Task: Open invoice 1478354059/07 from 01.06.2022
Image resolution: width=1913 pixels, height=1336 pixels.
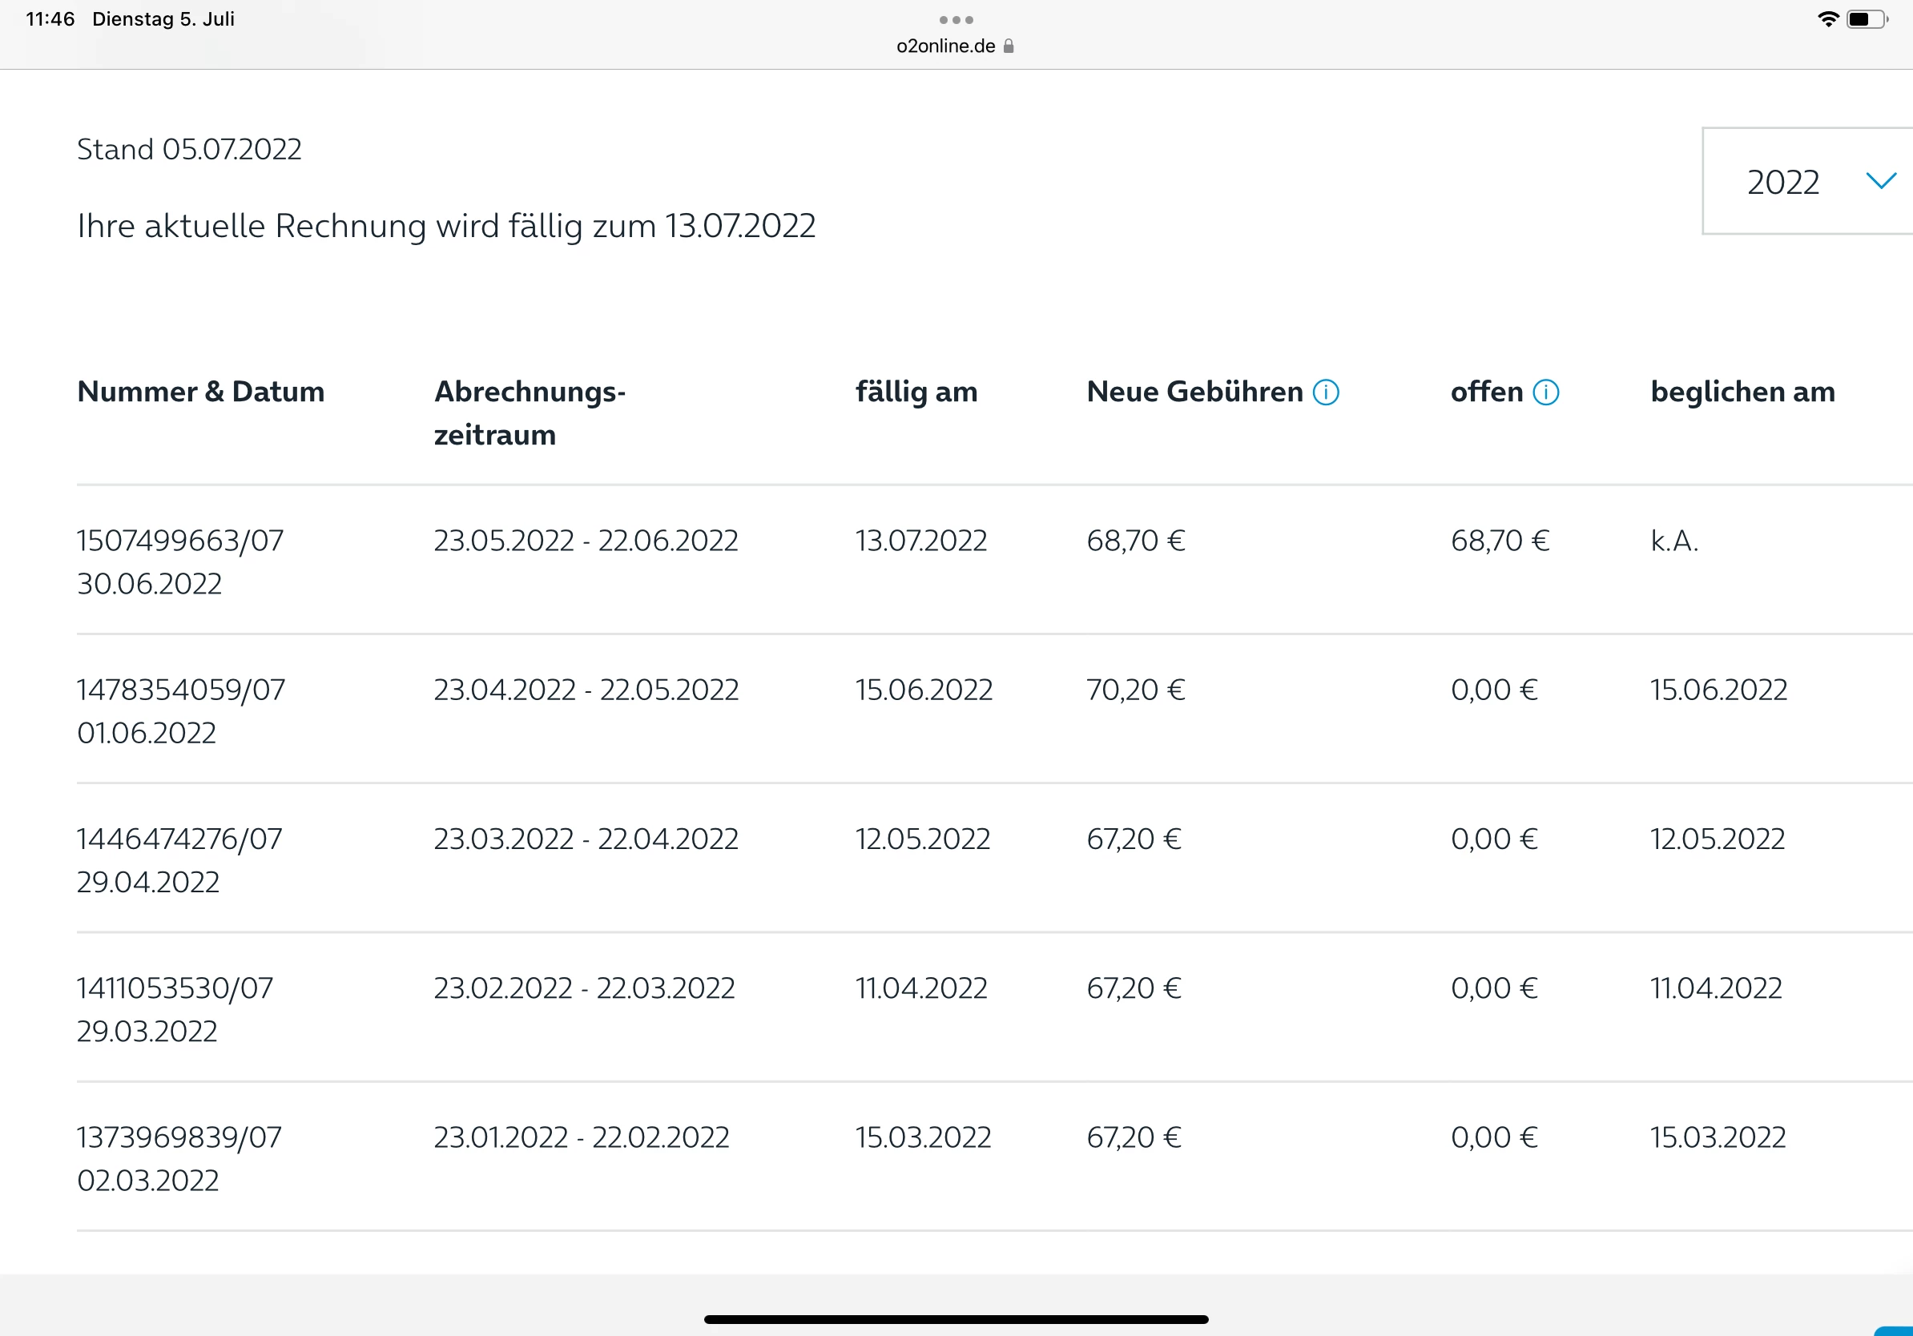Action: [x=181, y=690]
